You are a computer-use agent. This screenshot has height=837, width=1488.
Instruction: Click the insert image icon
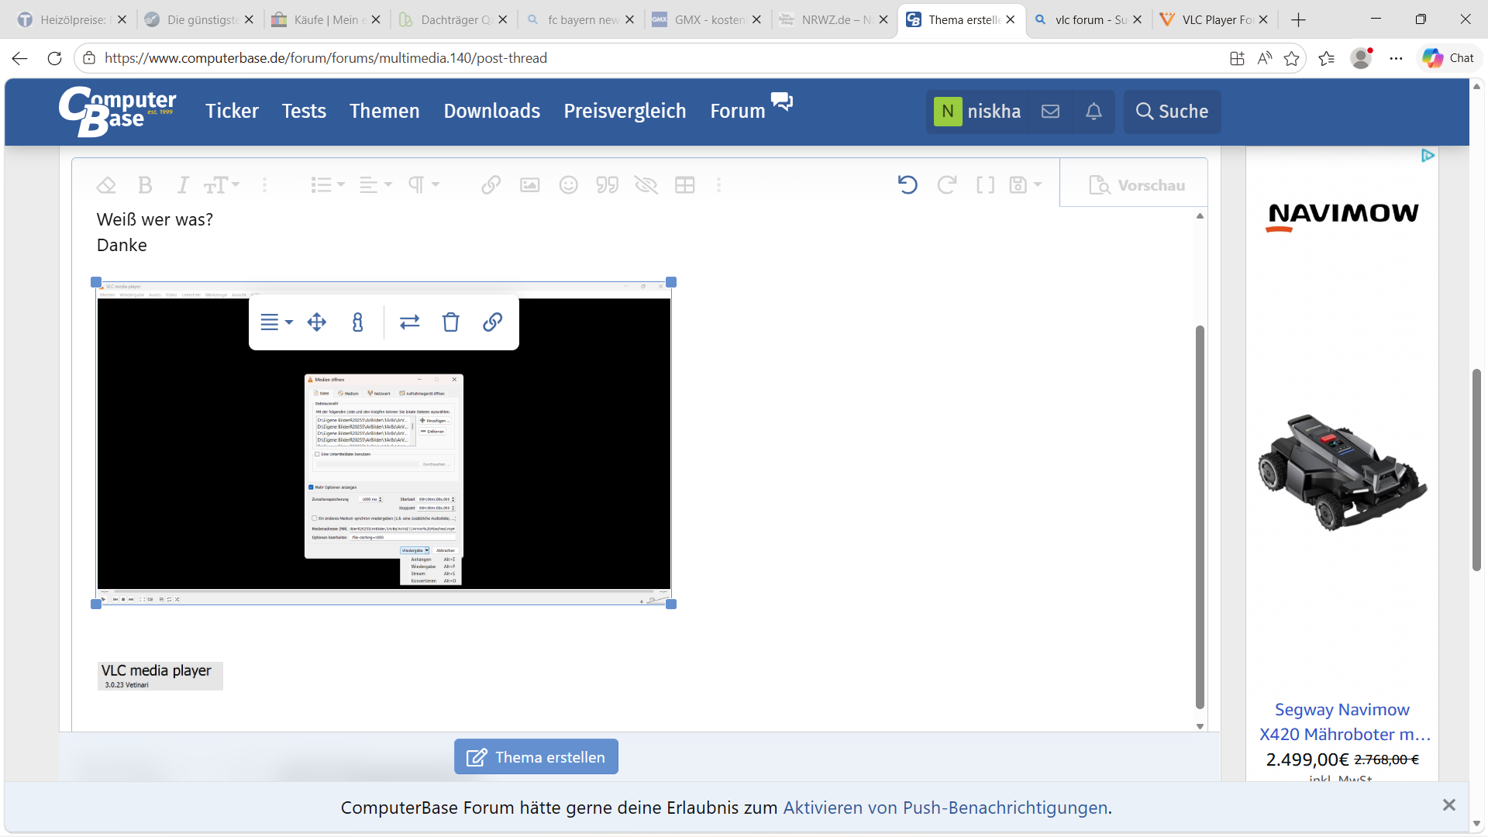click(x=530, y=185)
